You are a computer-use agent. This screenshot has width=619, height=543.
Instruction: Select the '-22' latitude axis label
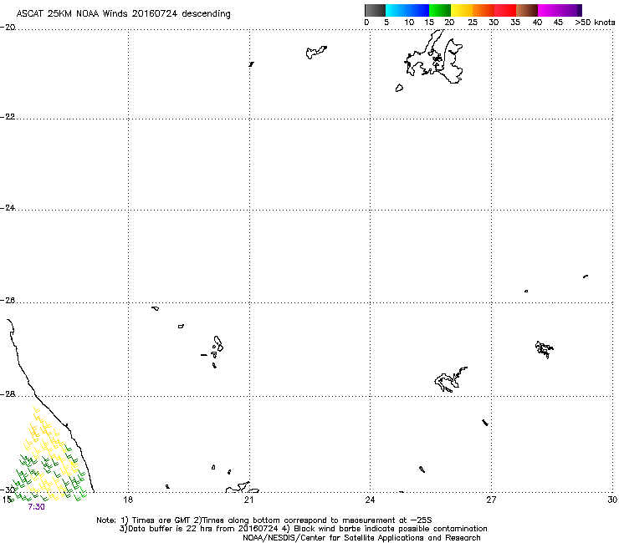coord(8,117)
